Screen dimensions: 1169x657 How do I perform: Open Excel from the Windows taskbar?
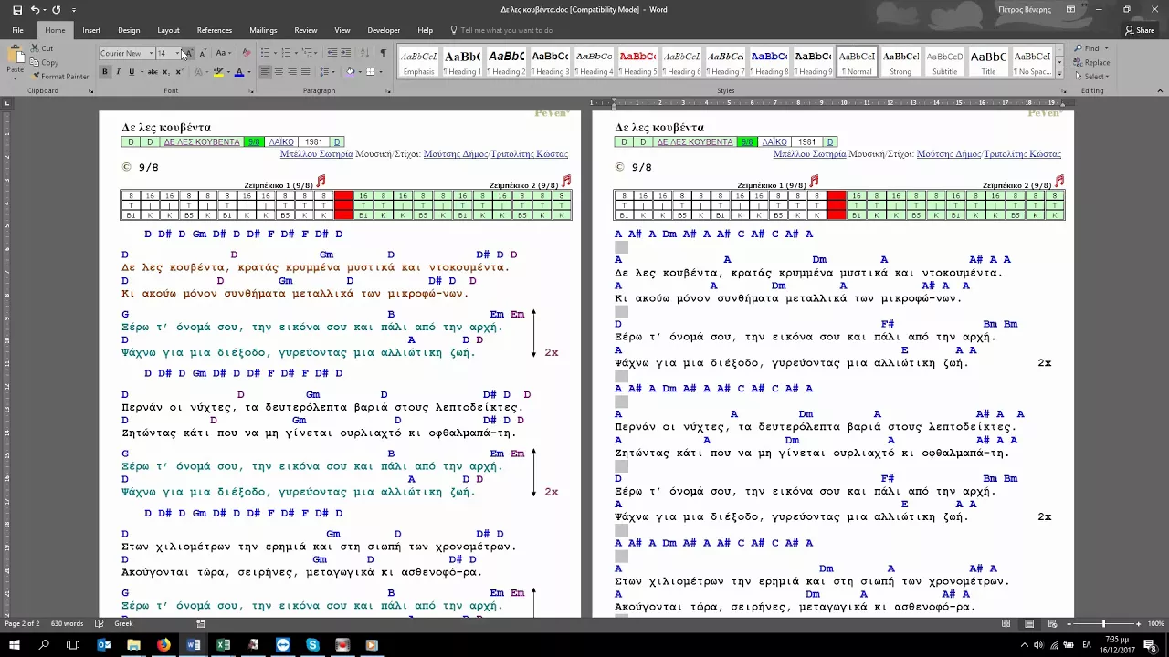click(x=223, y=645)
